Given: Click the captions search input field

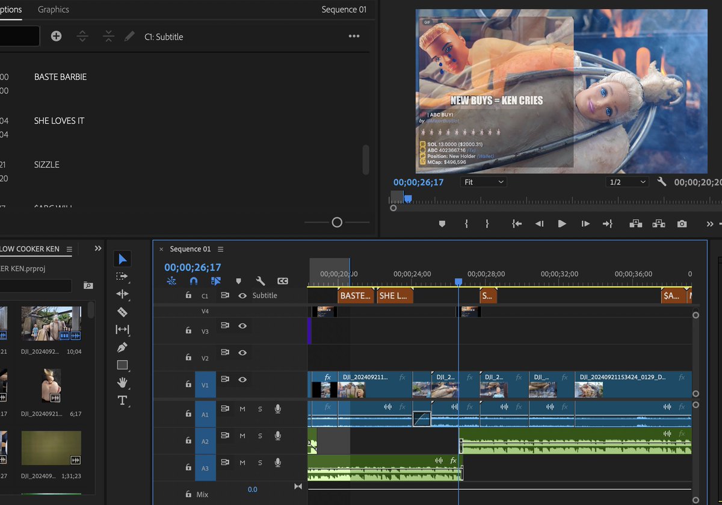Looking at the screenshot, I should tap(19, 36).
